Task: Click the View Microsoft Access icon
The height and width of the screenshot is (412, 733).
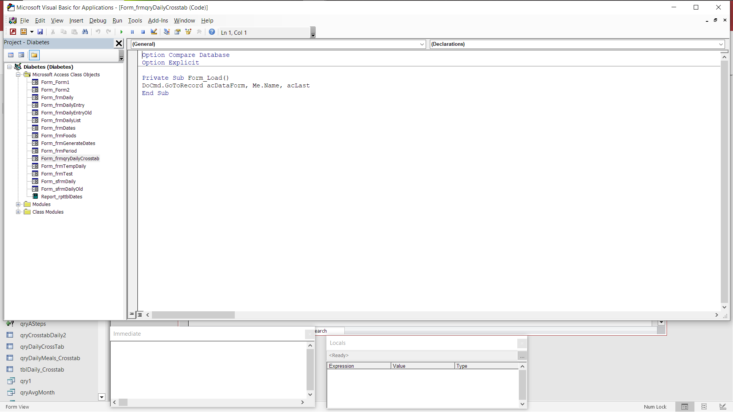Action: click(13, 32)
